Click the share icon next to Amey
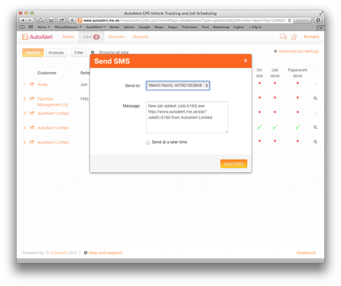Screen dimensions: 341x286 (32, 84)
